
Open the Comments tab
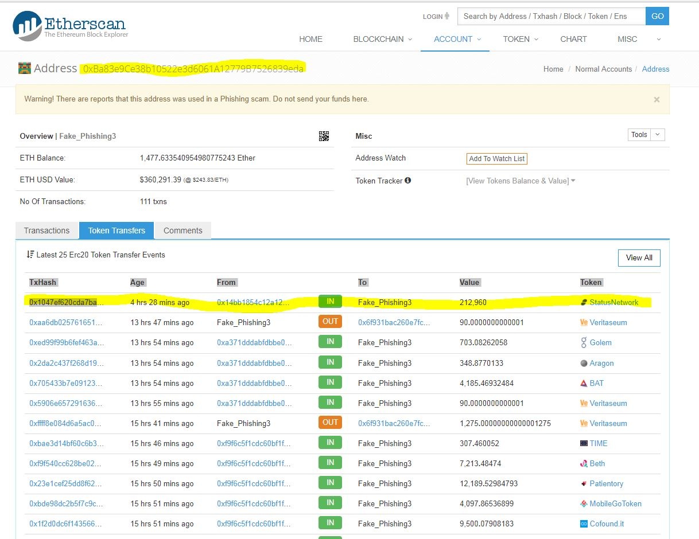click(x=182, y=231)
